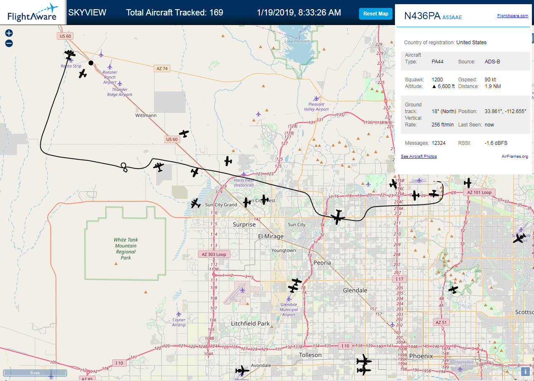
Task: Click the 5 nm scale bar
Action: point(35,373)
